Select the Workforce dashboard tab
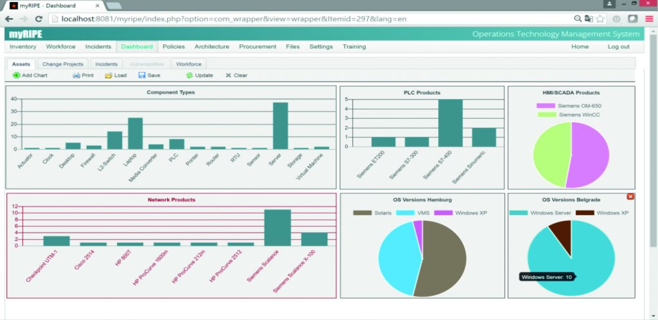The height and width of the screenshot is (320, 658). (x=188, y=64)
